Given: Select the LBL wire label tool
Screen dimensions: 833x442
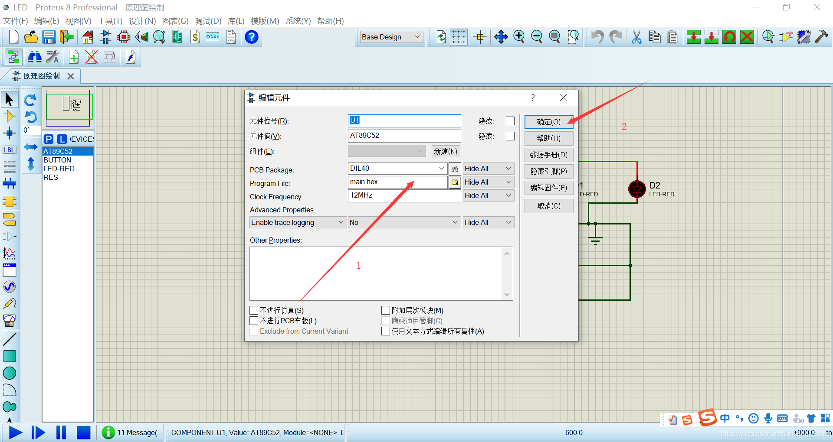Looking at the screenshot, I should [x=9, y=150].
